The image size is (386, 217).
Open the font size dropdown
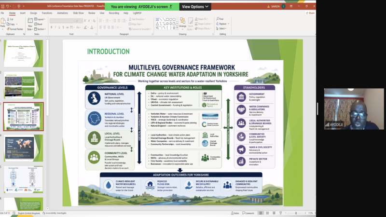[x=81, y=21]
